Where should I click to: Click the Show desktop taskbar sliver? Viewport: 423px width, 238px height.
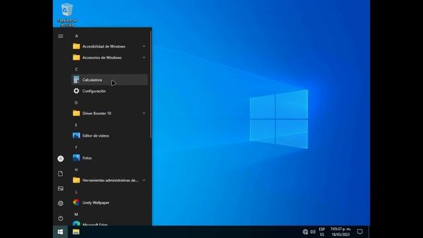pyautogui.click(x=369, y=232)
